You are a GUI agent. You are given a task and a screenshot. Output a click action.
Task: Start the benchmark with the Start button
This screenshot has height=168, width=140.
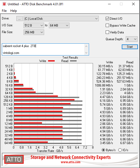tap(130, 47)
